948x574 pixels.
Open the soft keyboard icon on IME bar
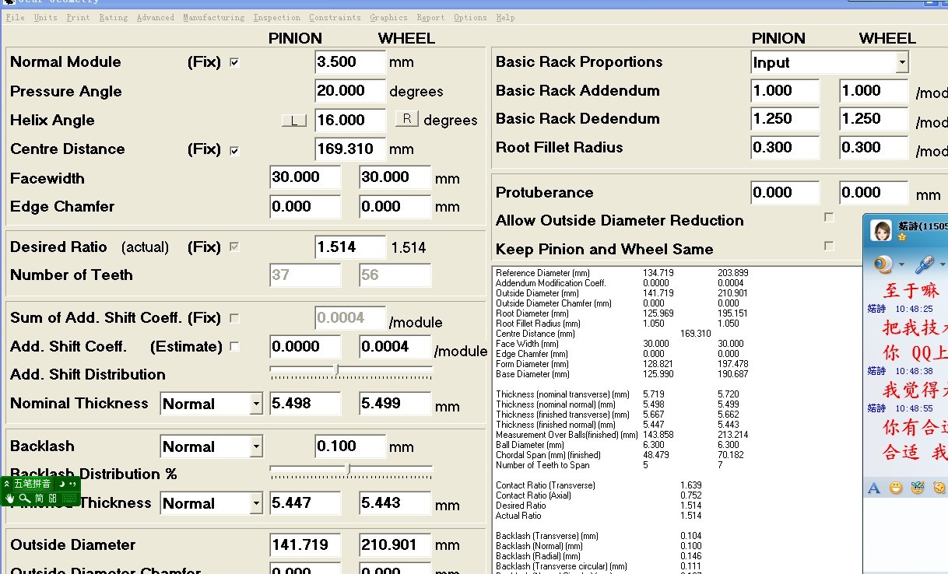tap(68, 498)
